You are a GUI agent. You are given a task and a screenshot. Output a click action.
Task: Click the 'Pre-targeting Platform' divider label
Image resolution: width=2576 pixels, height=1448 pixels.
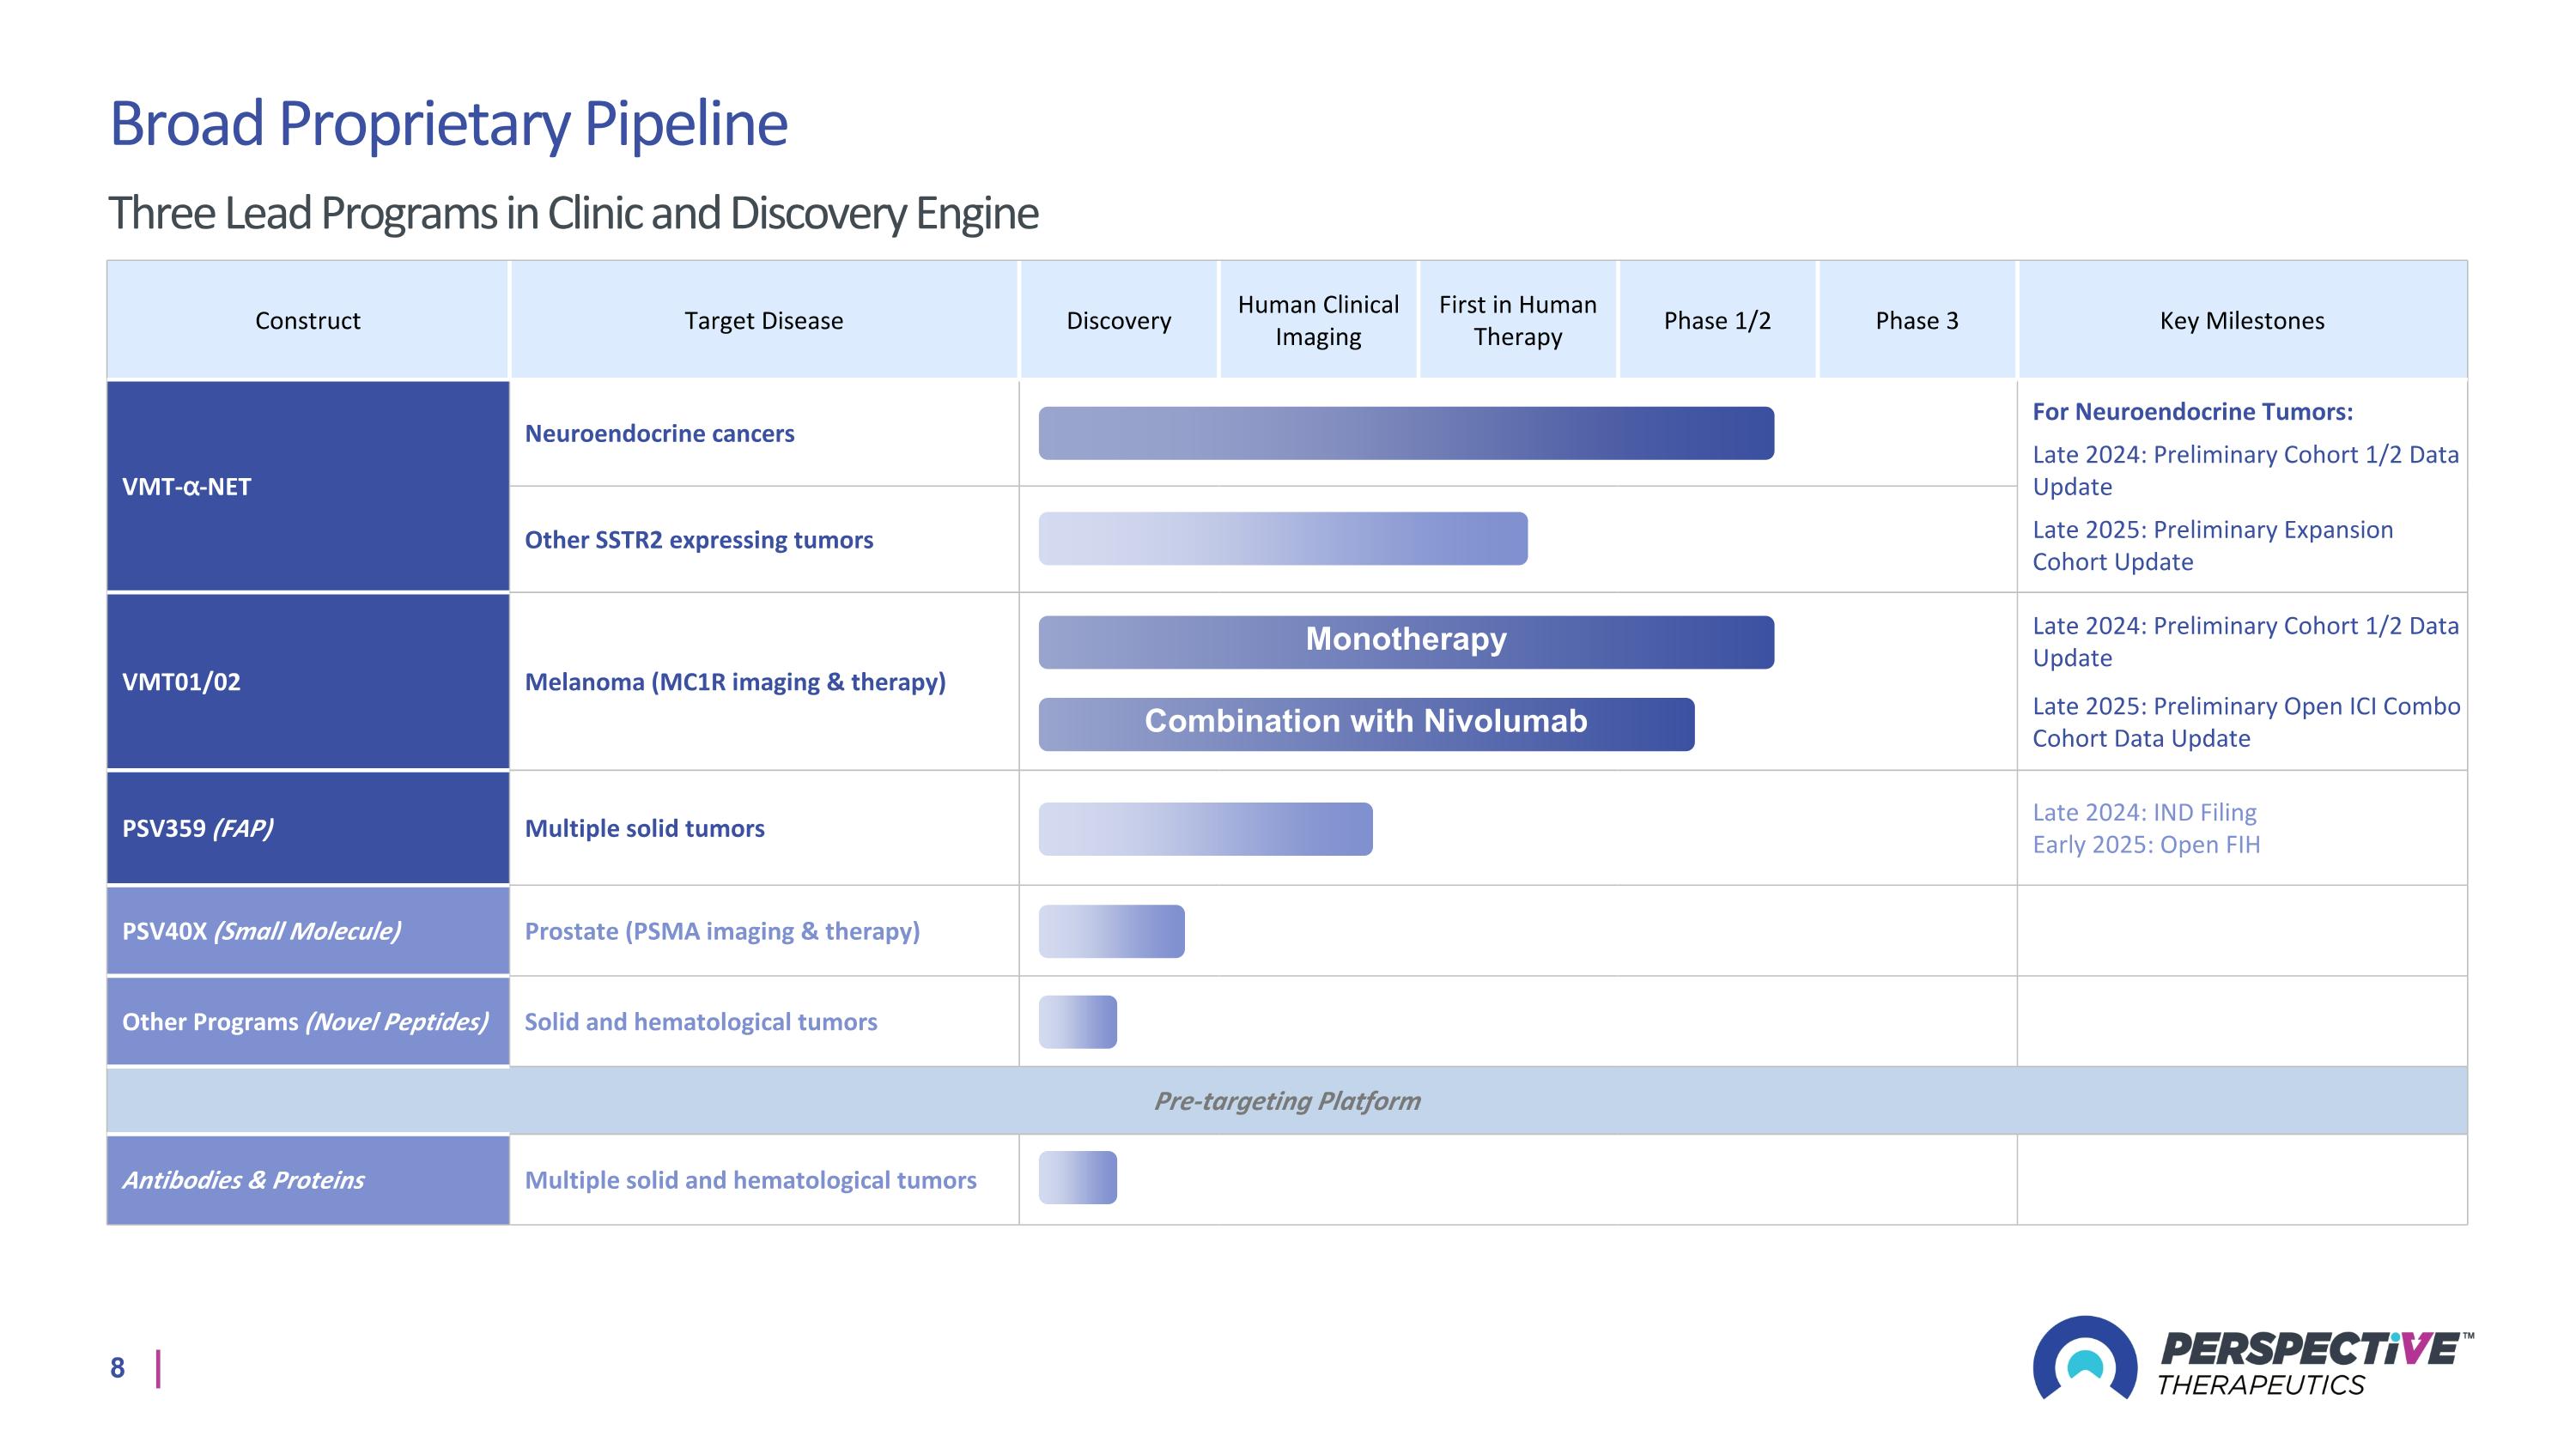[x=1287, y=1100]
